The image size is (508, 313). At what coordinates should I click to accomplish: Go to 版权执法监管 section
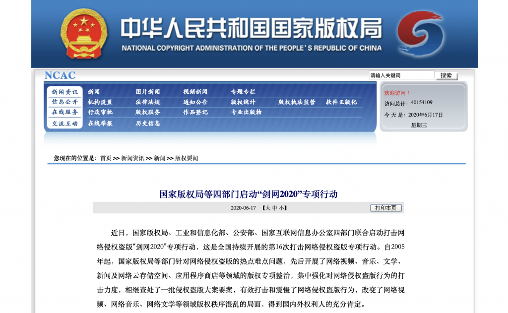(297, 102)
